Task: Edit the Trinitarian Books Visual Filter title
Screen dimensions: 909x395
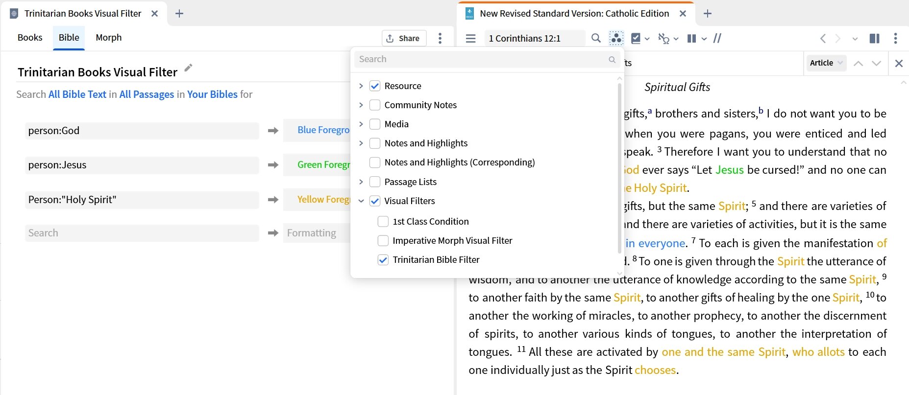Action: [188, 68]
